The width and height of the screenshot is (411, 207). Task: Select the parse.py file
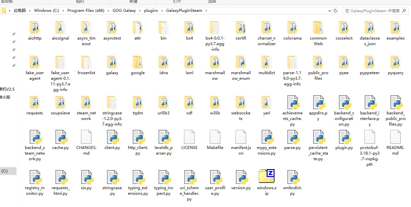(x=292, y=140)
